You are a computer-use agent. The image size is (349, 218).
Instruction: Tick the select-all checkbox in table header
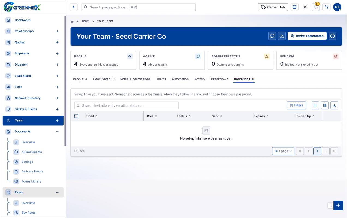point(76,116)
